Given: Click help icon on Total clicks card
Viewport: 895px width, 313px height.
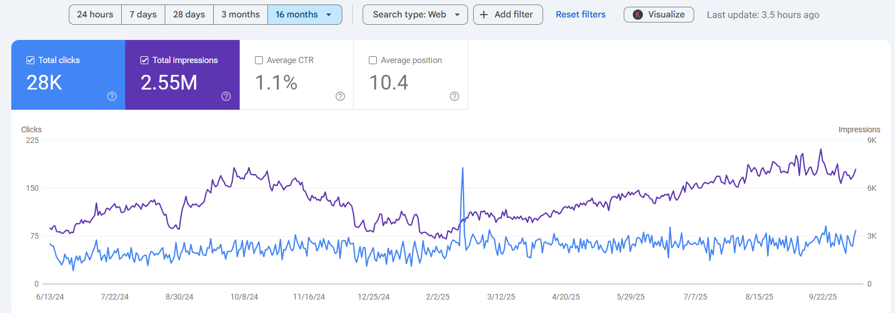Looking at the screenshot, I should 112,96.
